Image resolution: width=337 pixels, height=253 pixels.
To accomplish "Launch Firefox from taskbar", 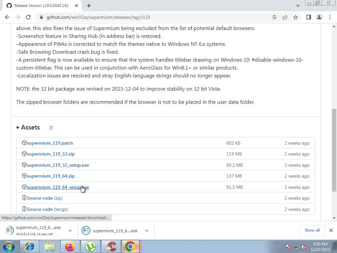I will click(x=70, y=246).
